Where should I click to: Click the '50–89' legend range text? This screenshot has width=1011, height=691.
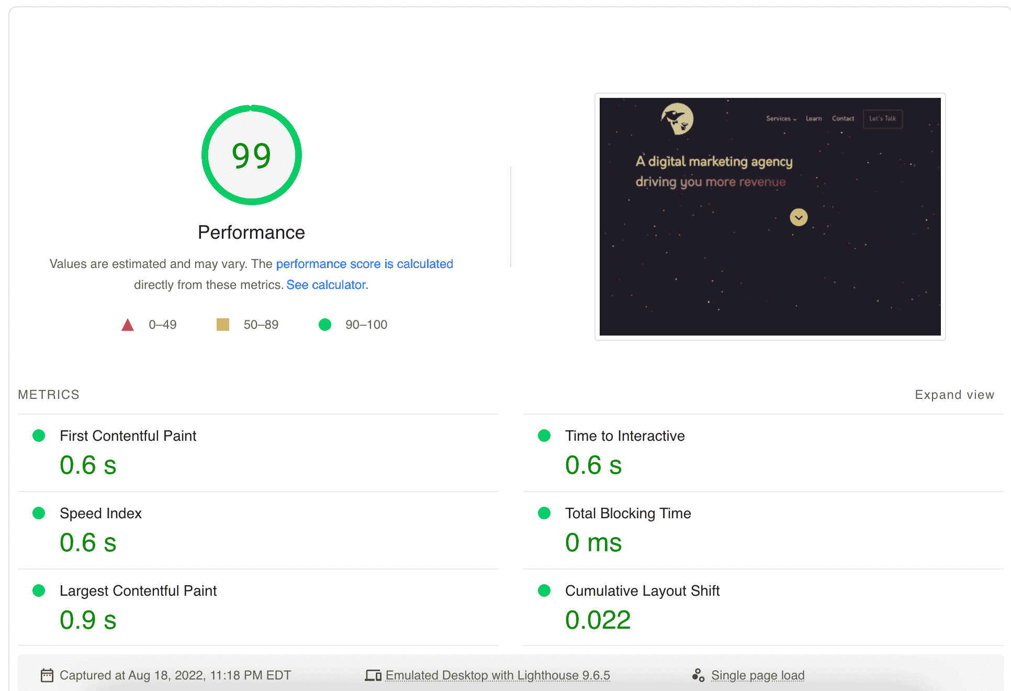point(261,325)
